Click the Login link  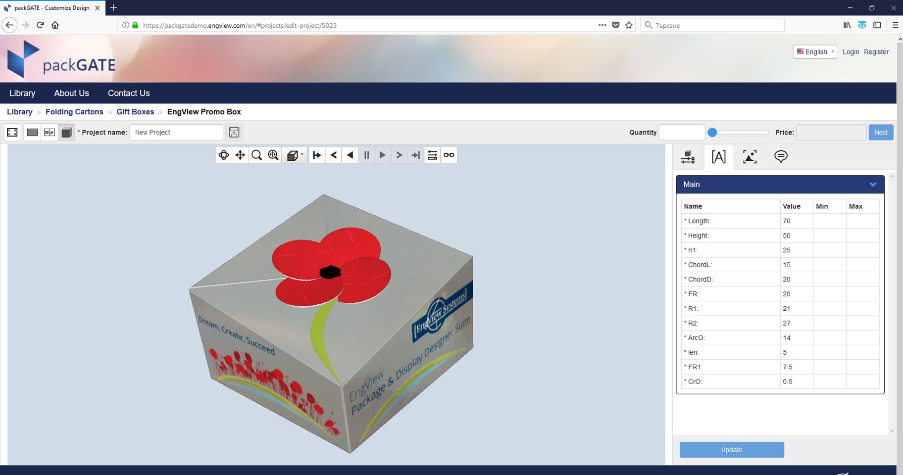pyautogui.click(x=851, y=52)
